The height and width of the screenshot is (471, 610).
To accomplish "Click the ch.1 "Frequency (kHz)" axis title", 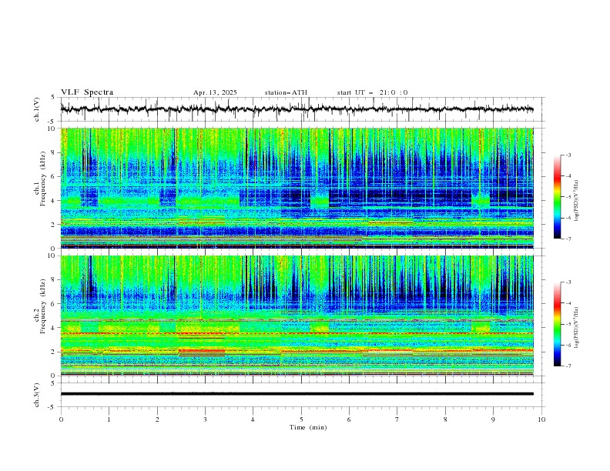I will pyautogui.click(x=42, y=179).
